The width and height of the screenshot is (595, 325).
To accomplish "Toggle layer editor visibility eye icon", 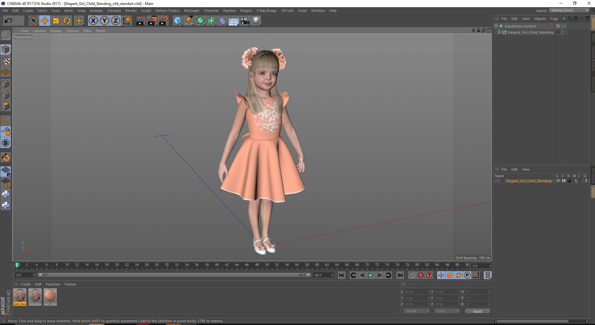I will pyautogui.click(x=564, y=181).
